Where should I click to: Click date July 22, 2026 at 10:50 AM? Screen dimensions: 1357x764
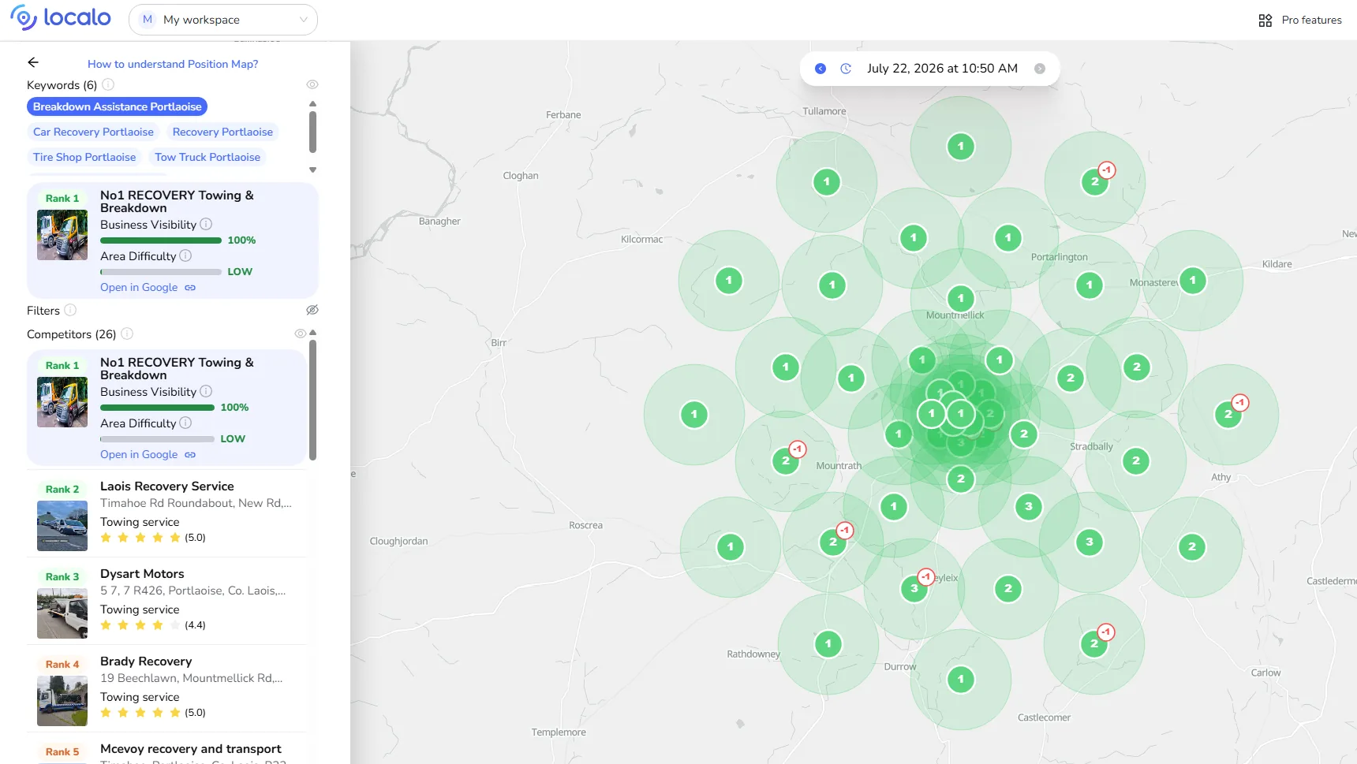point(942,69)
